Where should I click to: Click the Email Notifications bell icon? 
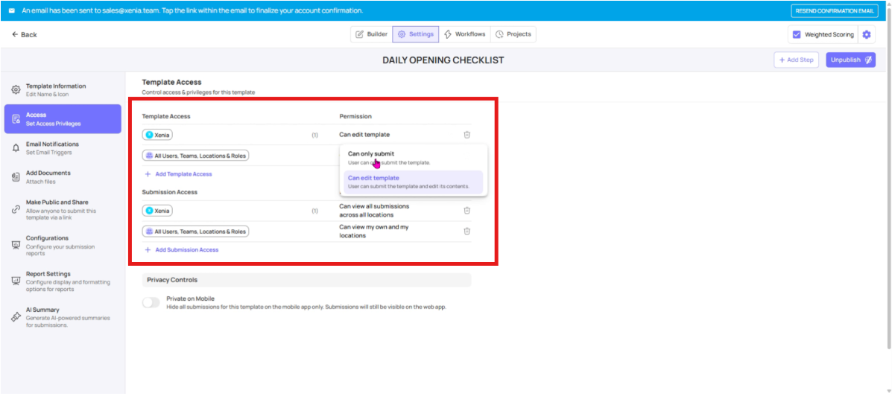pyautogui.click(x=16, y=148)
